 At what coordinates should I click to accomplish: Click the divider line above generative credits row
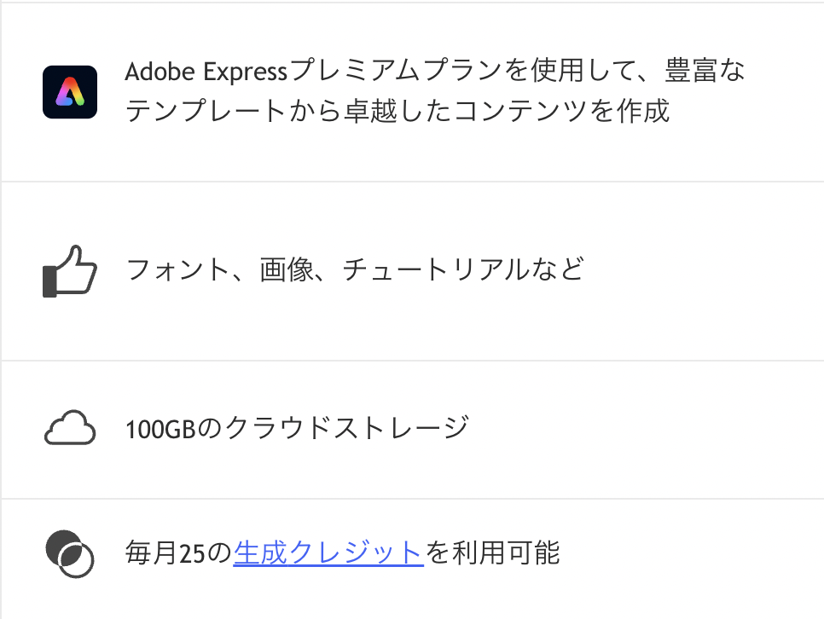tap(412, 499)
